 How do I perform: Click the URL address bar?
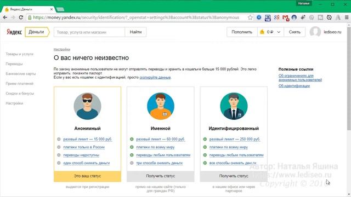click(140, 18)
